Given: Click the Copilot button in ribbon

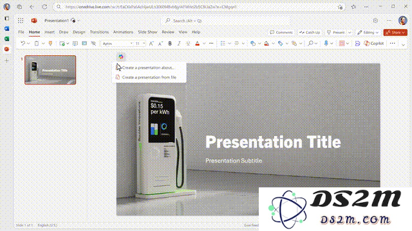Looking at the screenshot, I should coord(373,44).
